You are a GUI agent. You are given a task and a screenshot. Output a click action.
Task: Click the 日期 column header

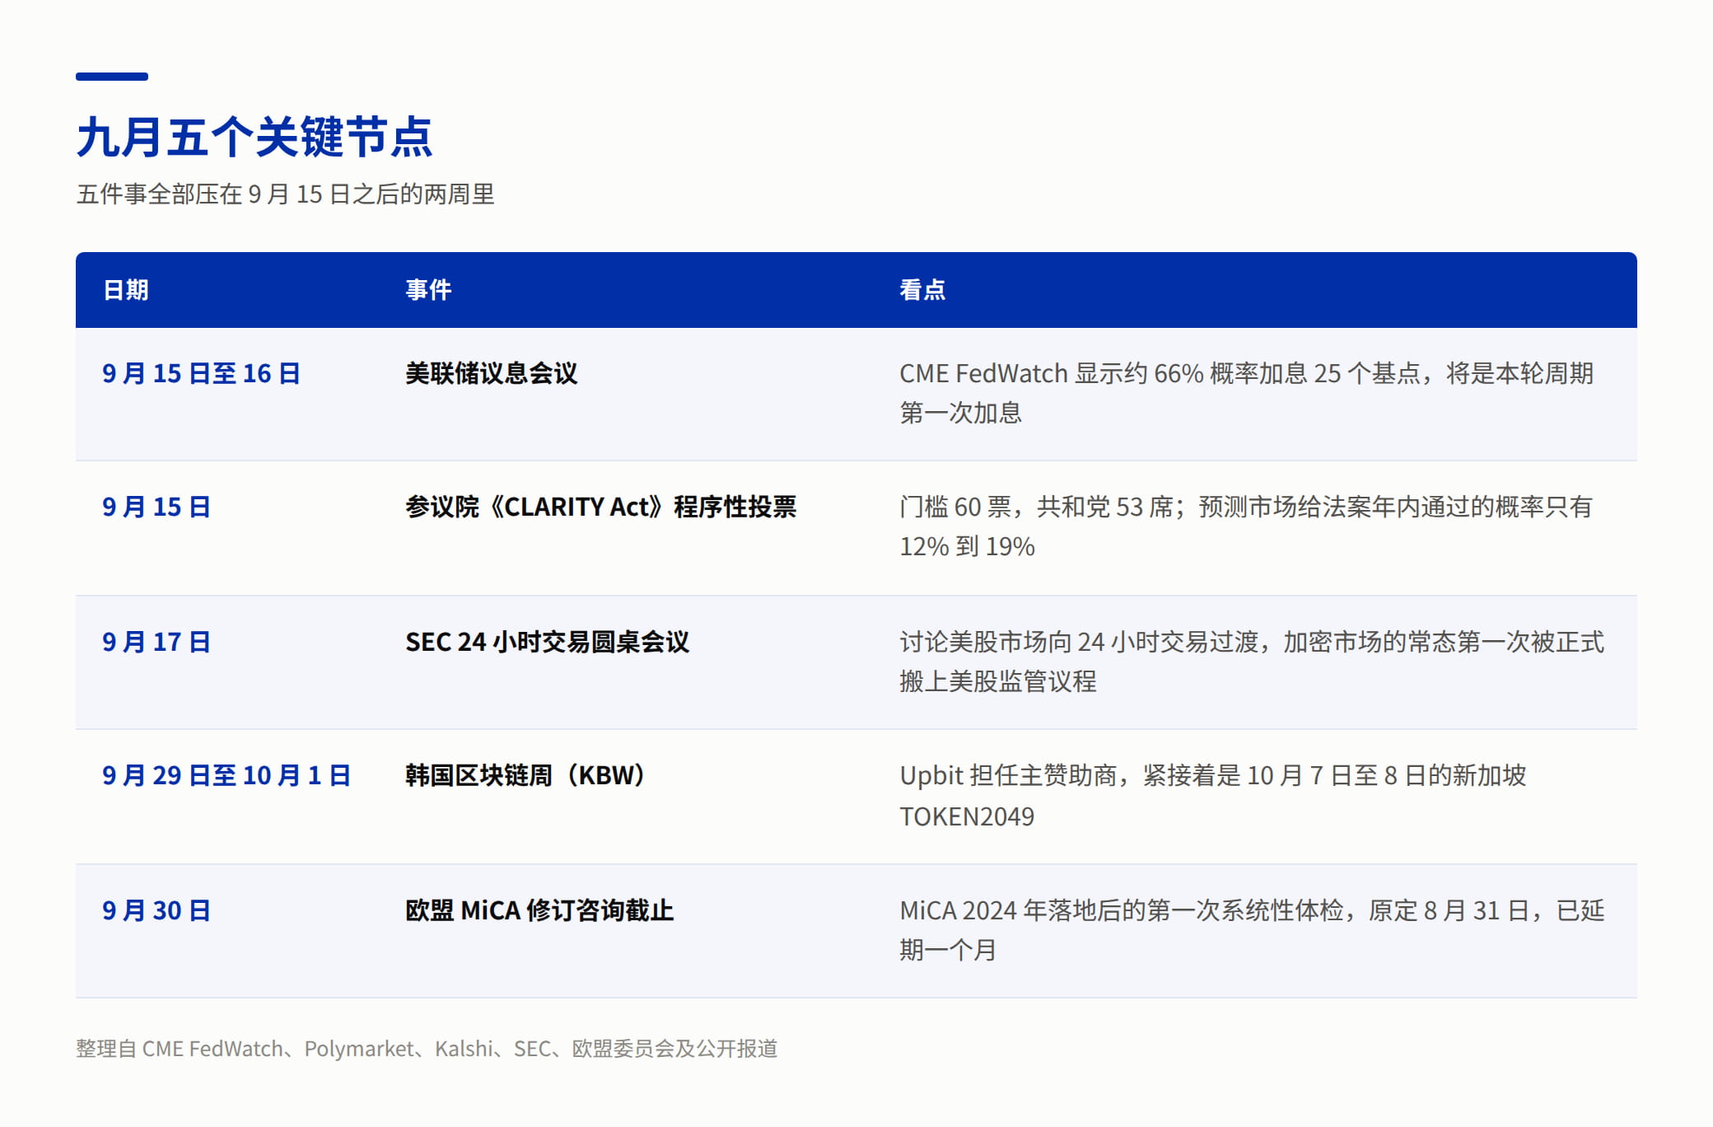point(125,290)
